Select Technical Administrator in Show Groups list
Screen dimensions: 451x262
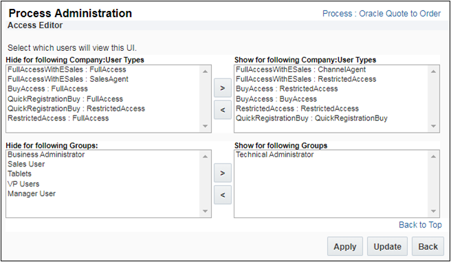(x=275, y=155)
